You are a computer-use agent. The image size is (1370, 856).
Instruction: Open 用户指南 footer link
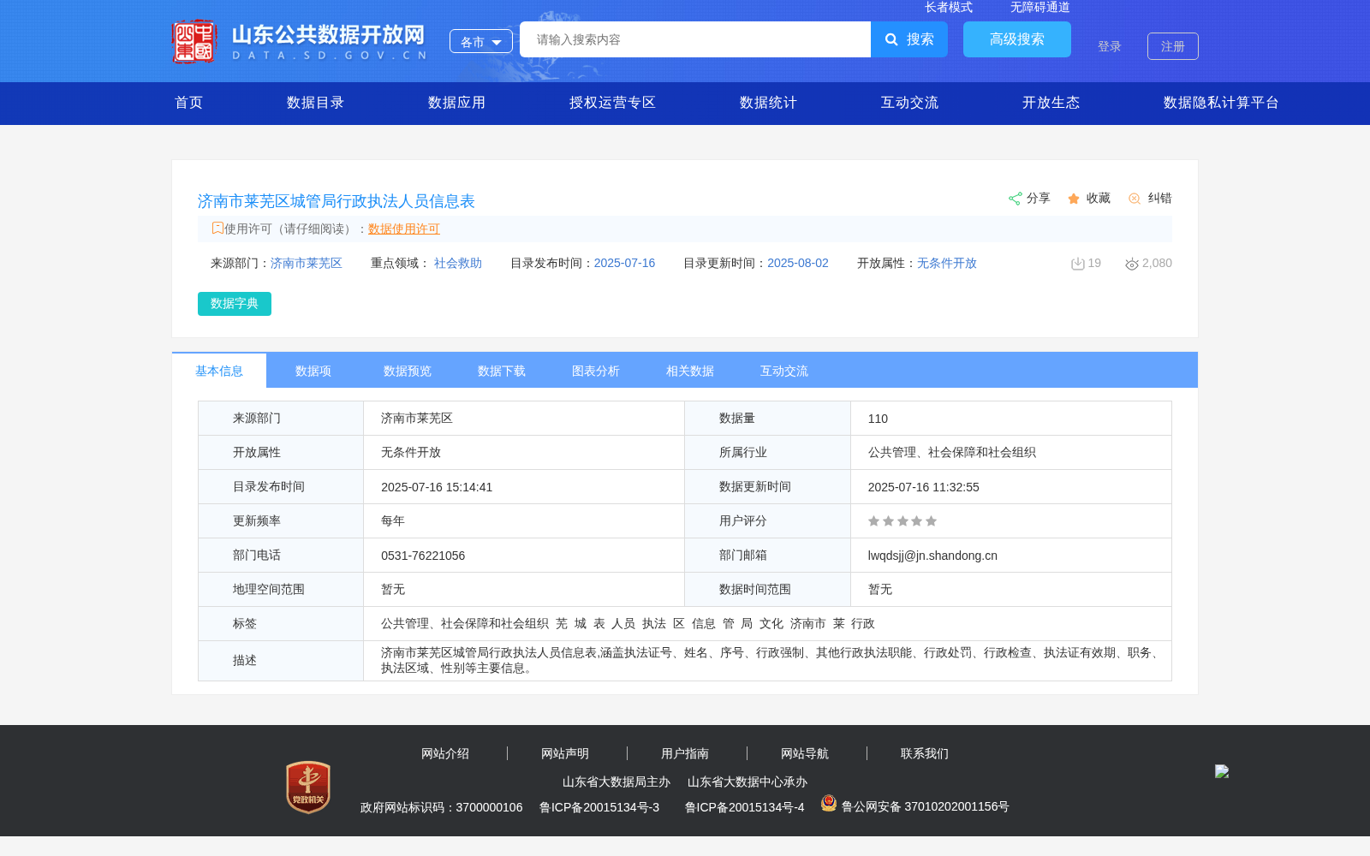(685, 754)
